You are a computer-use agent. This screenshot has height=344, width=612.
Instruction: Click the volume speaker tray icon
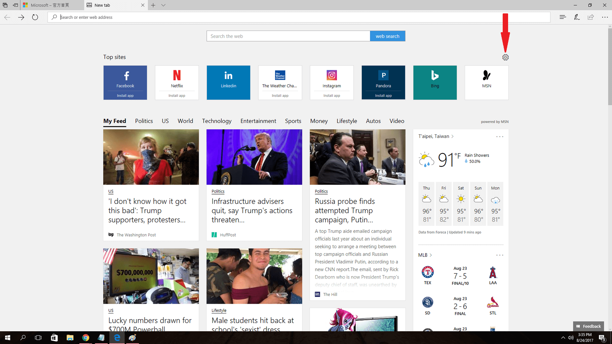pos(571,338)
